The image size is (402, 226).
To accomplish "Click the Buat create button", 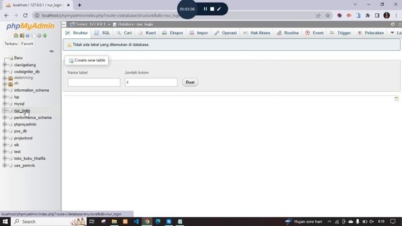I will [x=190, y=82].
